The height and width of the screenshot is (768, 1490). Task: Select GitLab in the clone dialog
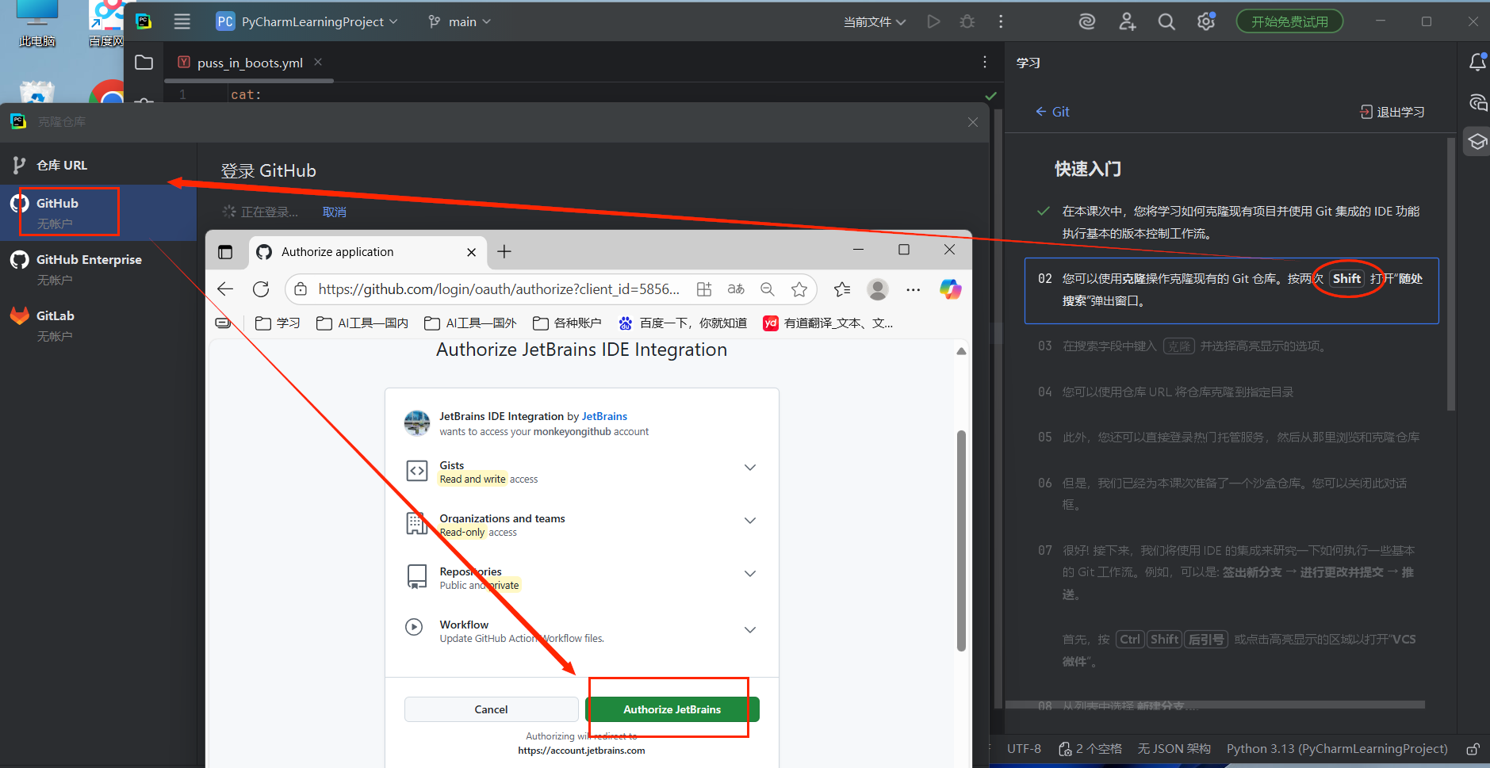(x=56, y=315)
